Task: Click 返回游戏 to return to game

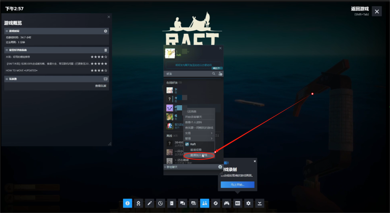Action: [360, 9]
